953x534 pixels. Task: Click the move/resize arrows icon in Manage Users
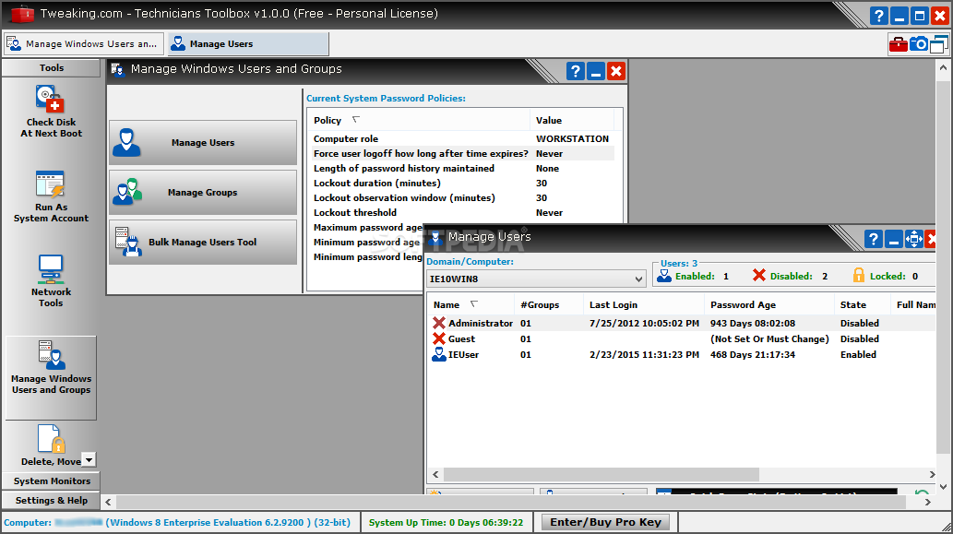913,240
